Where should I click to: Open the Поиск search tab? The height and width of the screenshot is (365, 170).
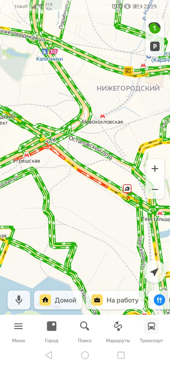tap(85, 332)
